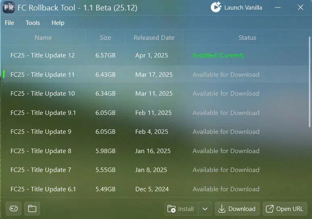Click the Install button
Image resolution: width=312 pixels, height=219 pixels.
tap(181, 209)
